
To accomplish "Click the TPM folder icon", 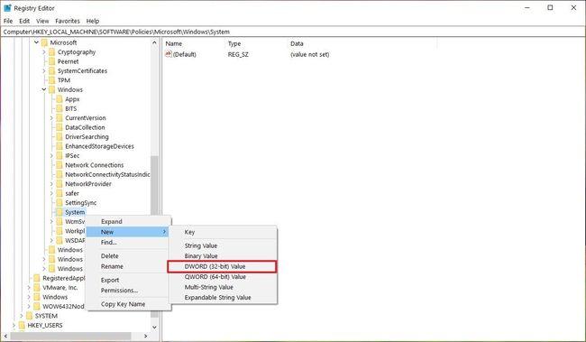I will (52, 80).
